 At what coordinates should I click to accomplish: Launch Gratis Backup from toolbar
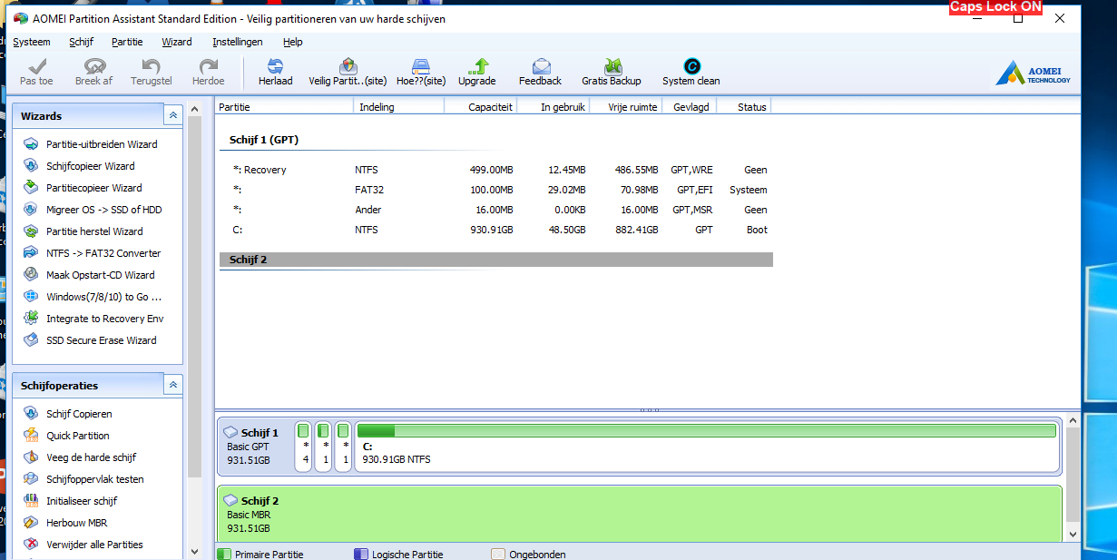click(612, 67)
